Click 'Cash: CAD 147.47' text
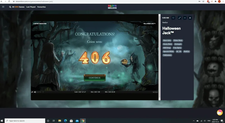This screenshot has width=225, height=123. point(80,92)
